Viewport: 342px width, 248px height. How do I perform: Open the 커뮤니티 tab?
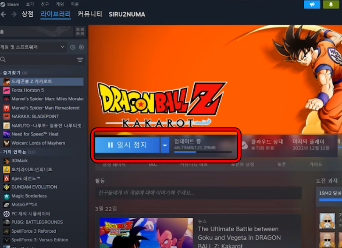[x=90, y=14]
